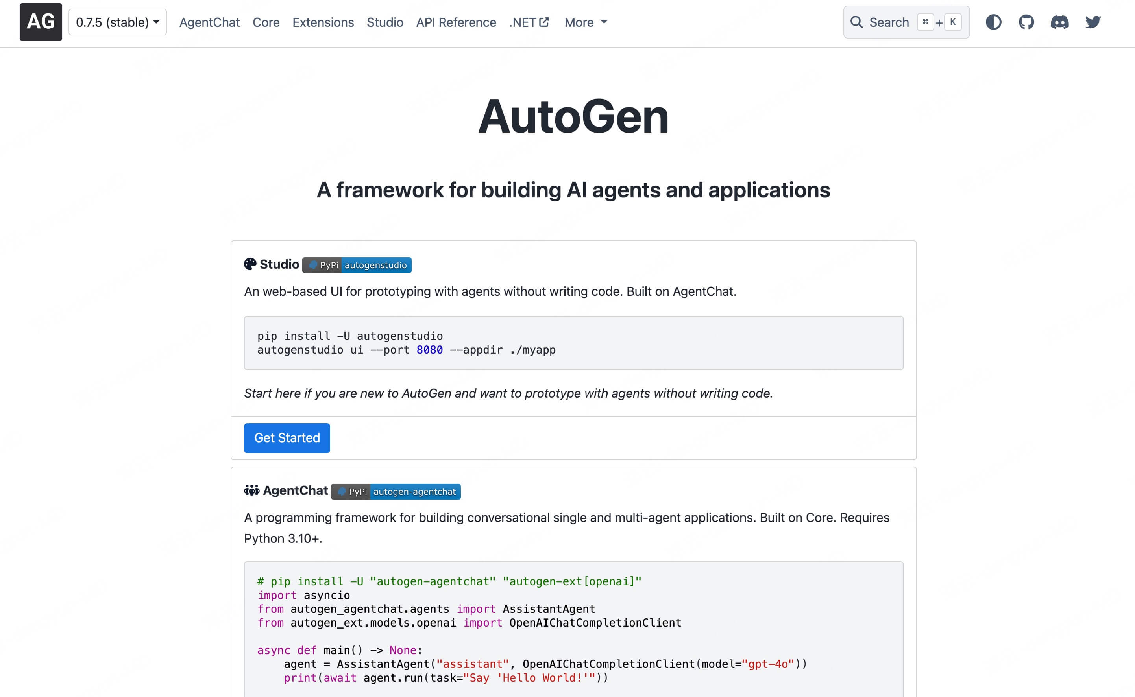The height and width of the screenshot is (697, 1135).
Task: Toggle light/dark theme mode
Action: tap(993, 22)
